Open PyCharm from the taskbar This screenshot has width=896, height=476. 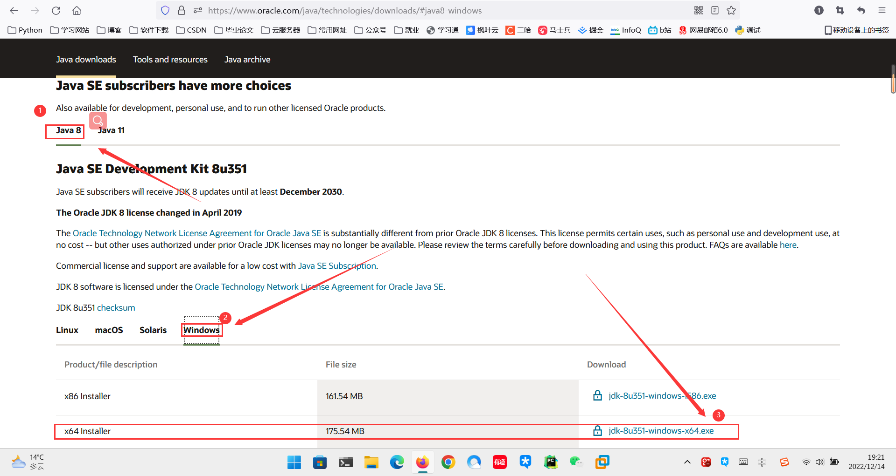(551, 462)
